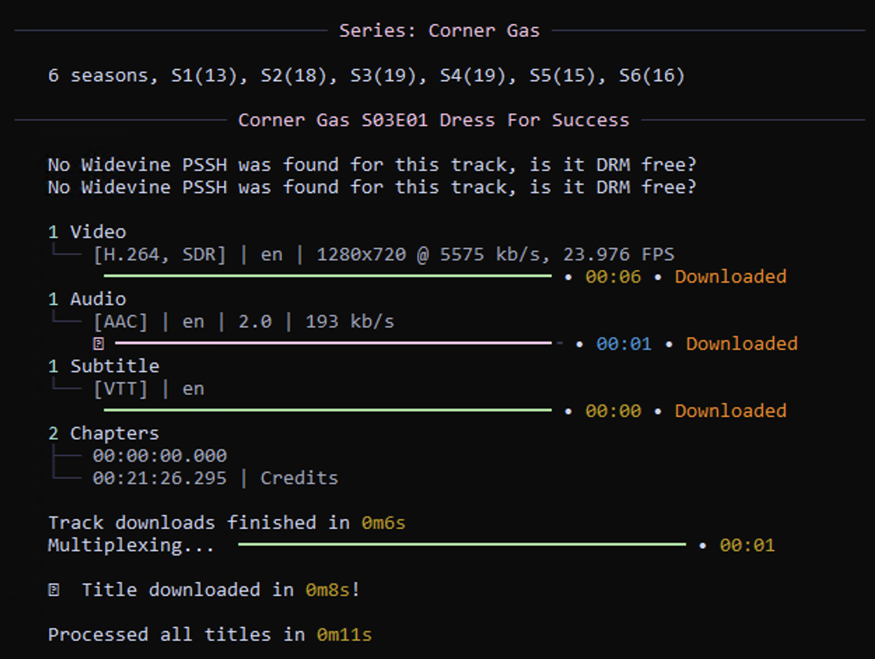Click the small glyph icon before the audio progress bar

pyautogui.click(x=98, y=343)
